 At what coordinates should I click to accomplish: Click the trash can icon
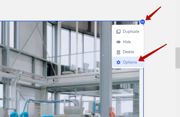118,52
